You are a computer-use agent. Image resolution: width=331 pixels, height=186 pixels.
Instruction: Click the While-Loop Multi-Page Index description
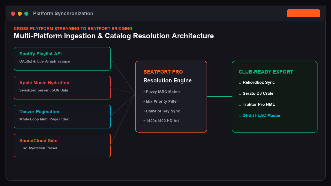(44, 119)
